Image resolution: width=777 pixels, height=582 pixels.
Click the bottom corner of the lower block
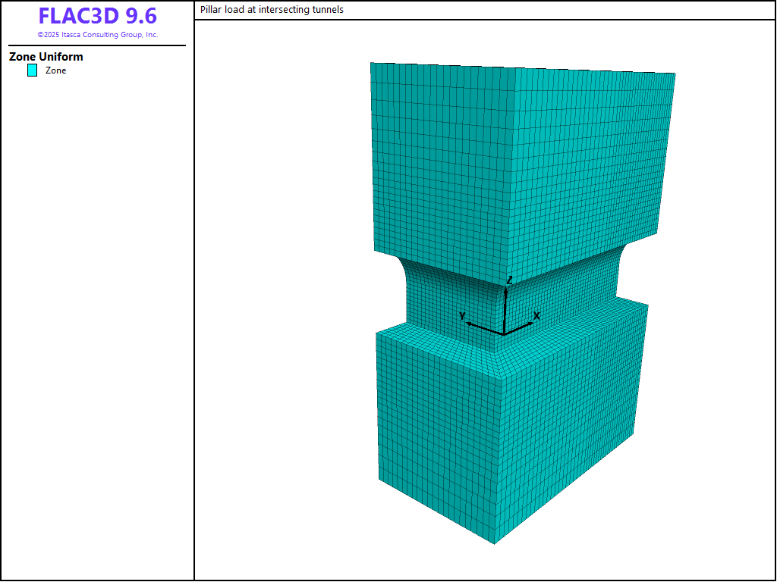(x=495, y=543)
